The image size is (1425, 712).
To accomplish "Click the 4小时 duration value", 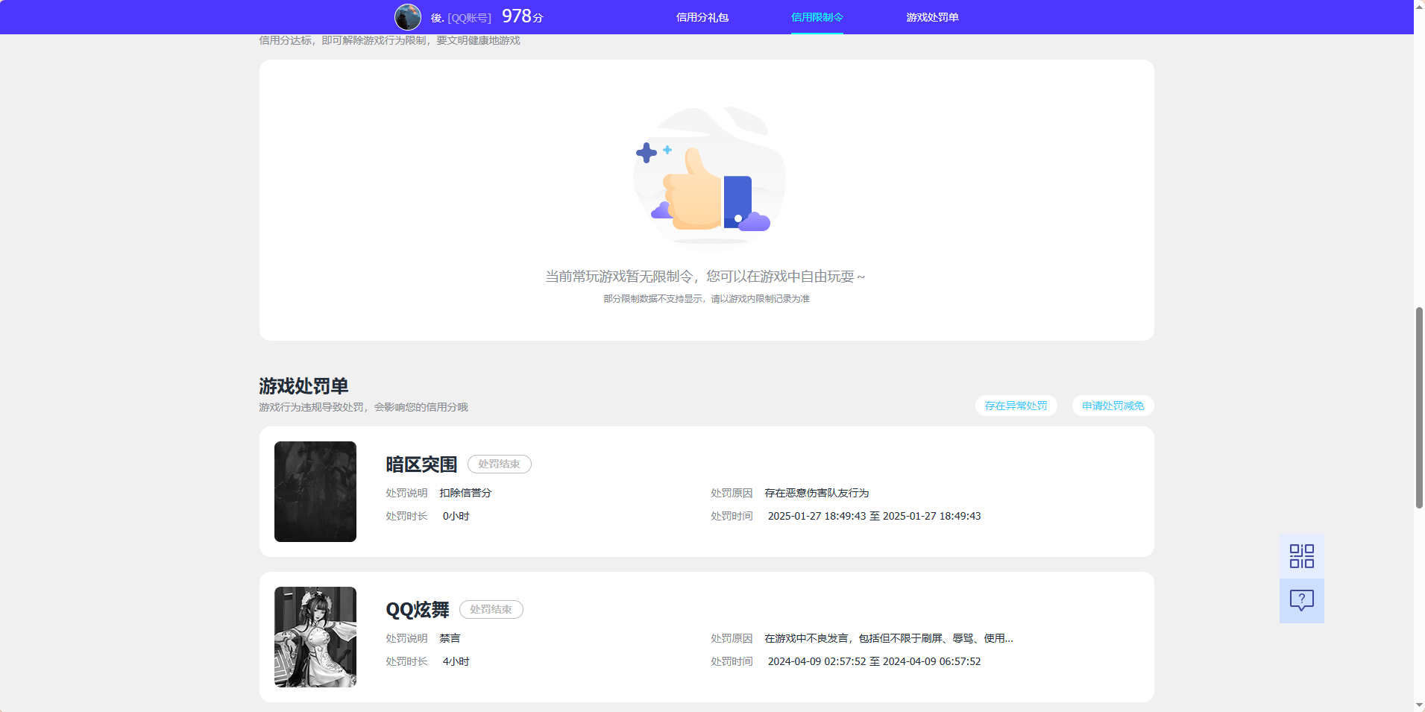I will [x=456, y=661].
